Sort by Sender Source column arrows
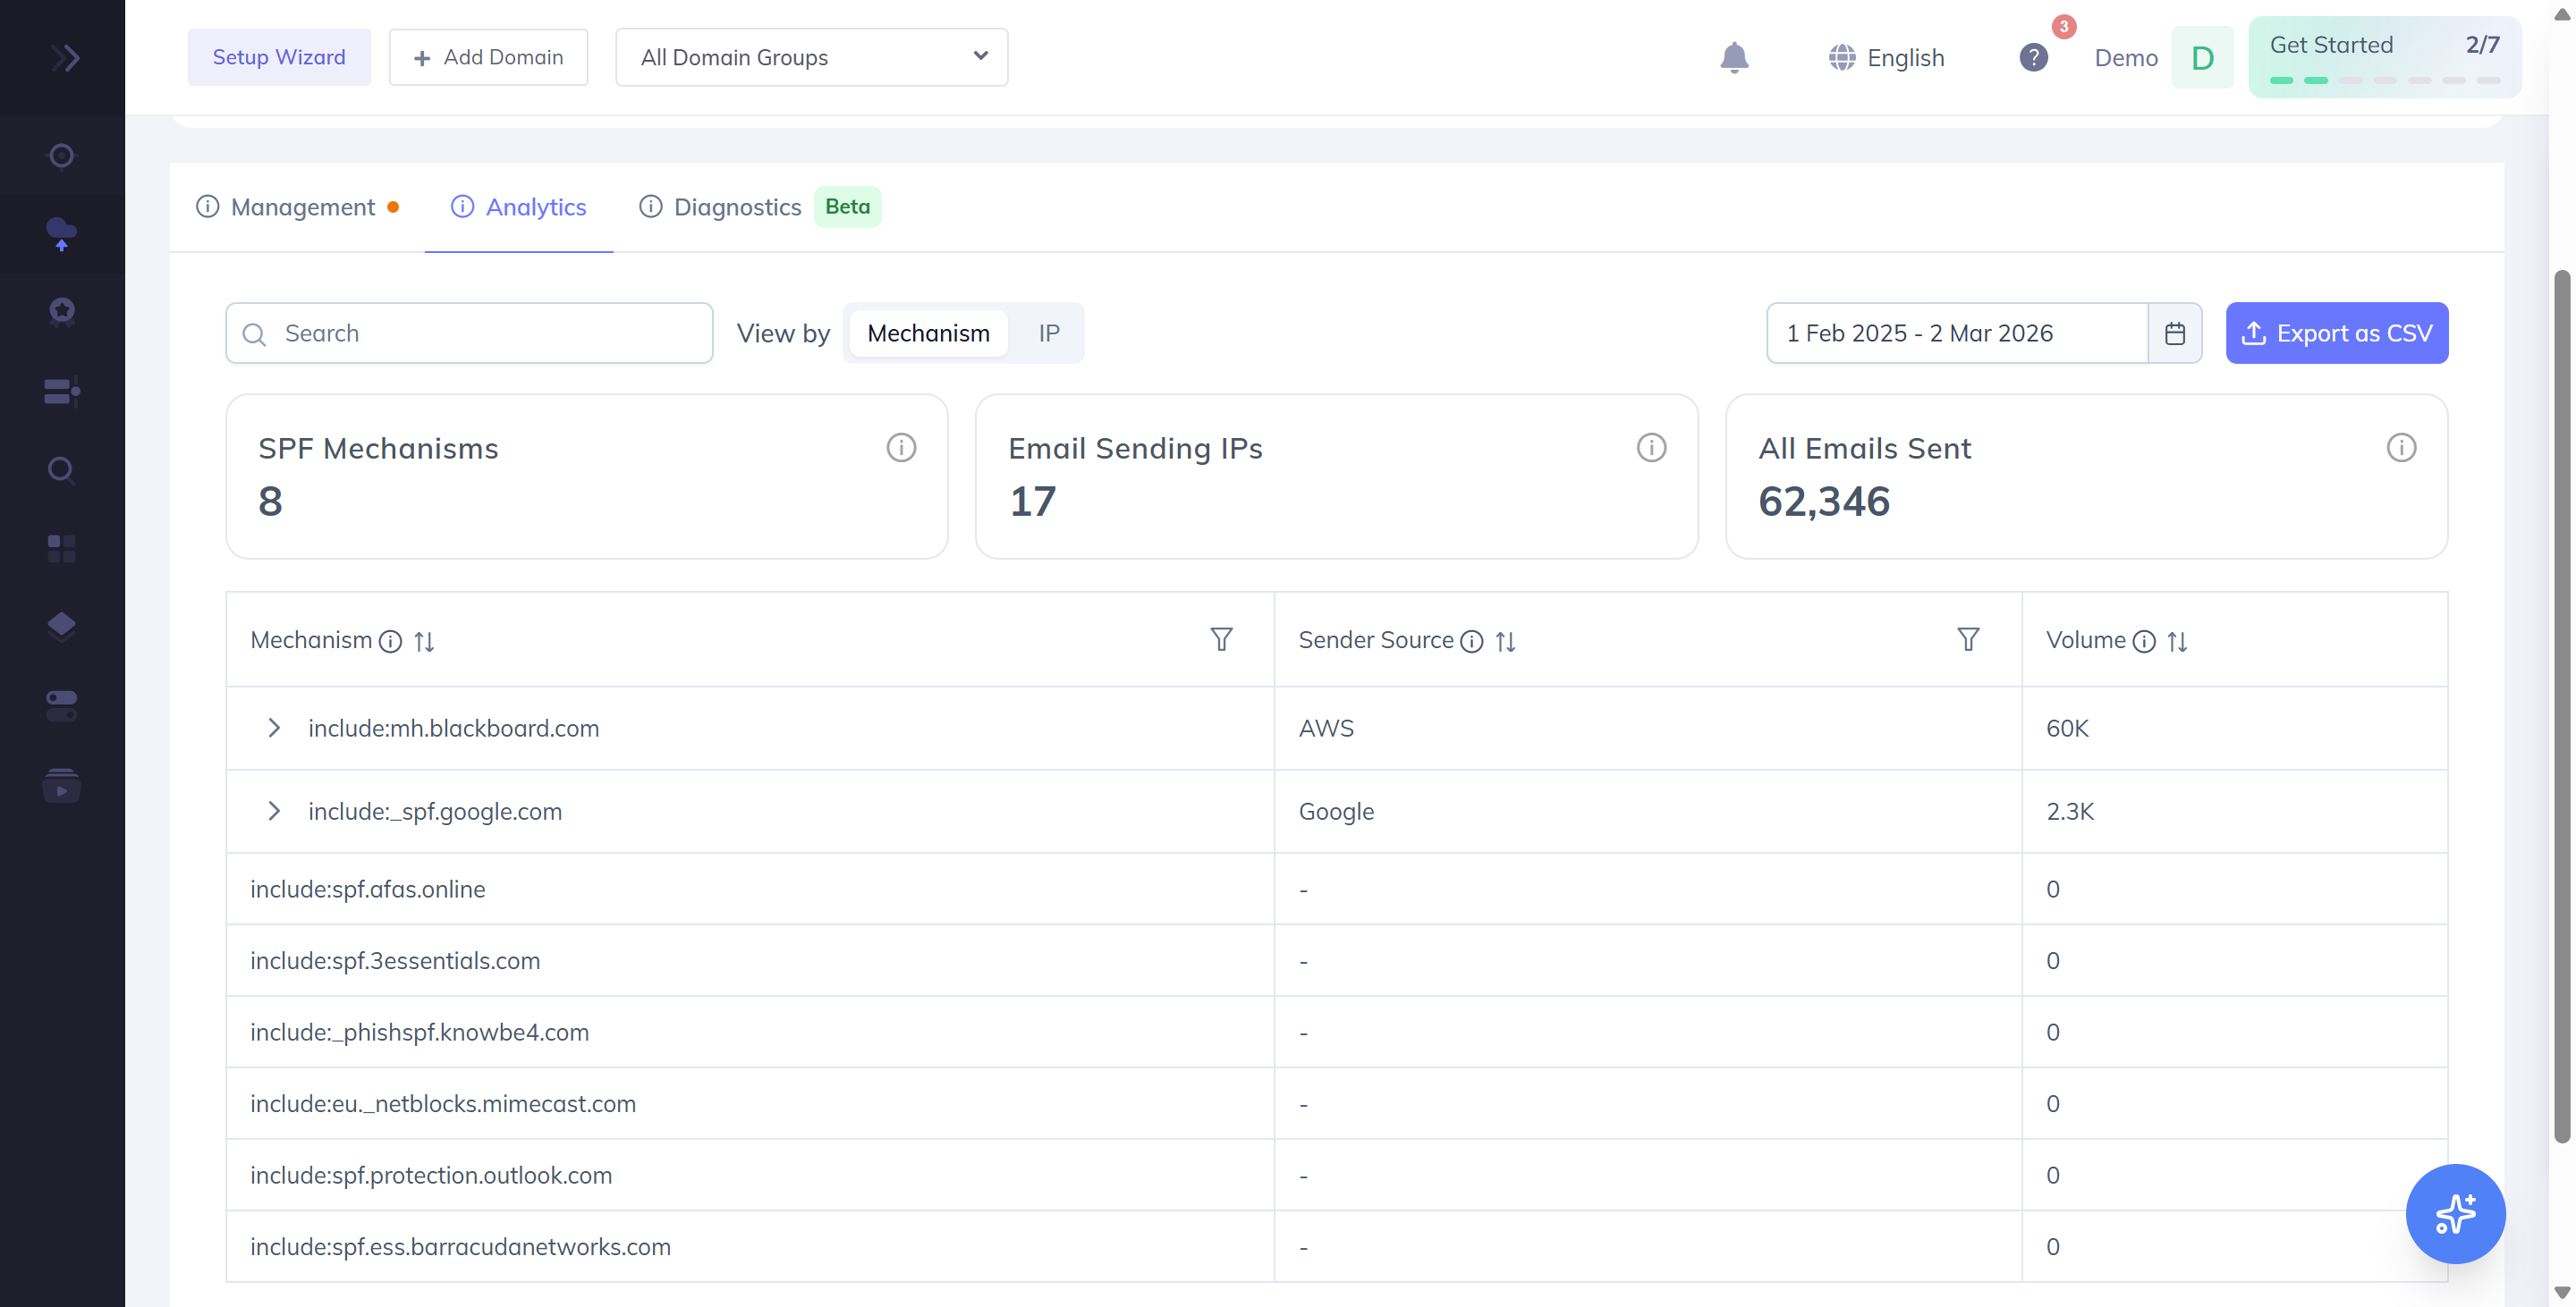This screenshot has width=2576, height=1307. pos(1505,642)
